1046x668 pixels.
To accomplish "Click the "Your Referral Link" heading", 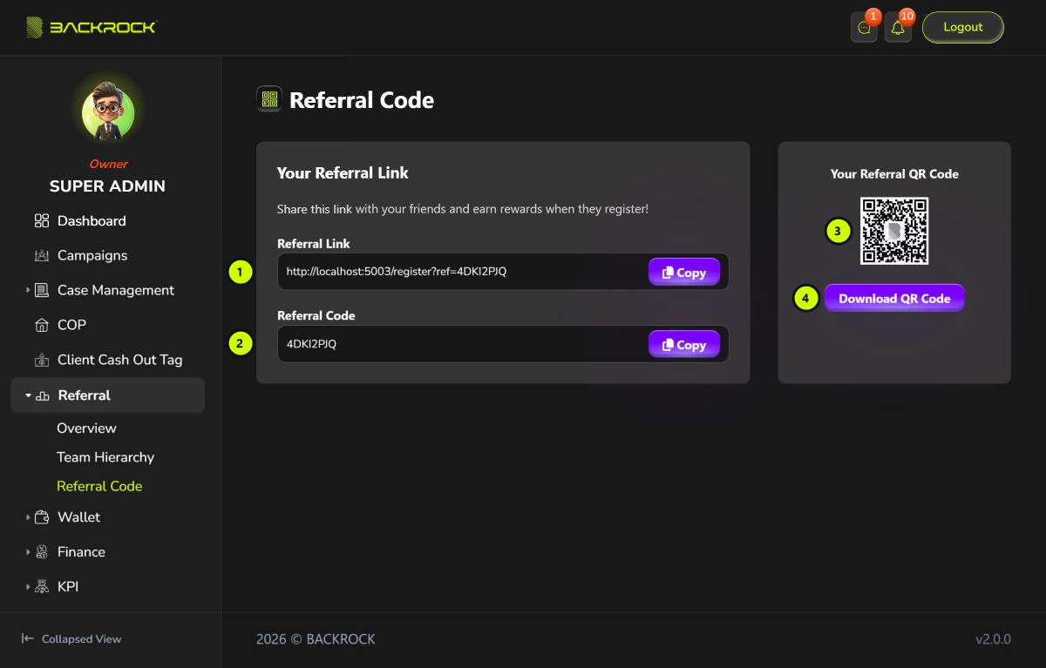I will [x=343, y=172].
